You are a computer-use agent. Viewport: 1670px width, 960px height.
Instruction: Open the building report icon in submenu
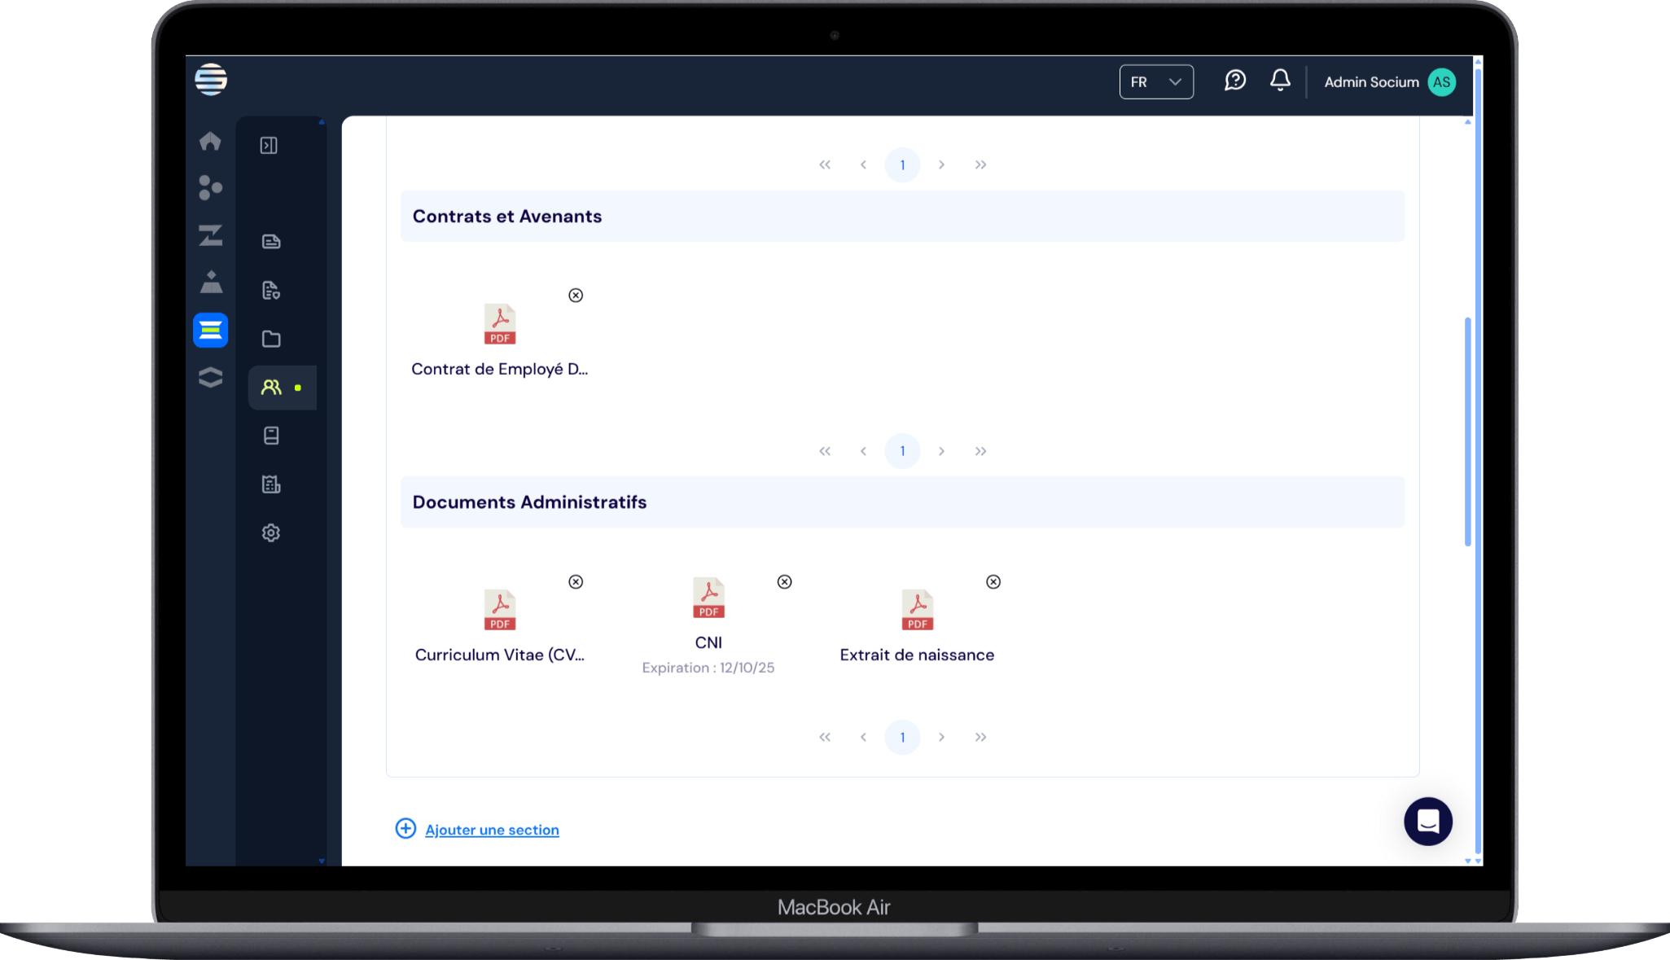[x=271, y=484]
